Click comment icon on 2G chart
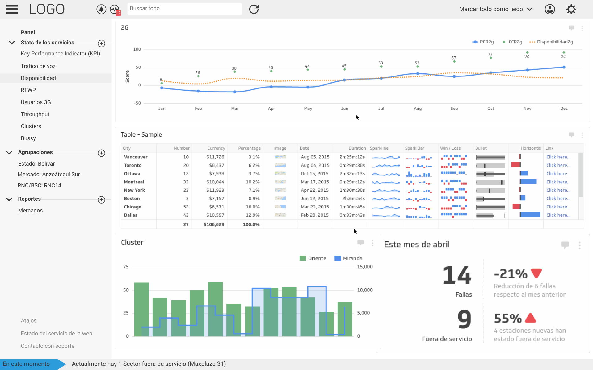The image size is (593, 370). (571, 28)
